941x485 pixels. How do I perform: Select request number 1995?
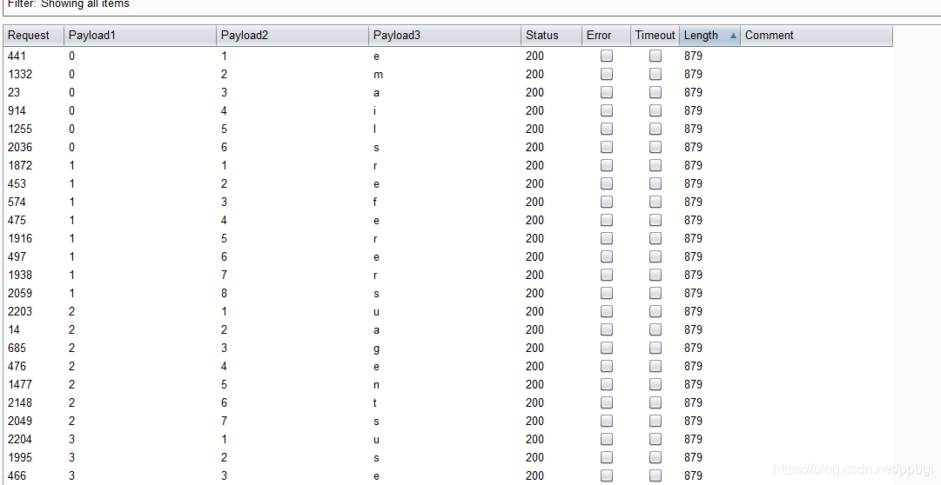(x=20, y=457)
